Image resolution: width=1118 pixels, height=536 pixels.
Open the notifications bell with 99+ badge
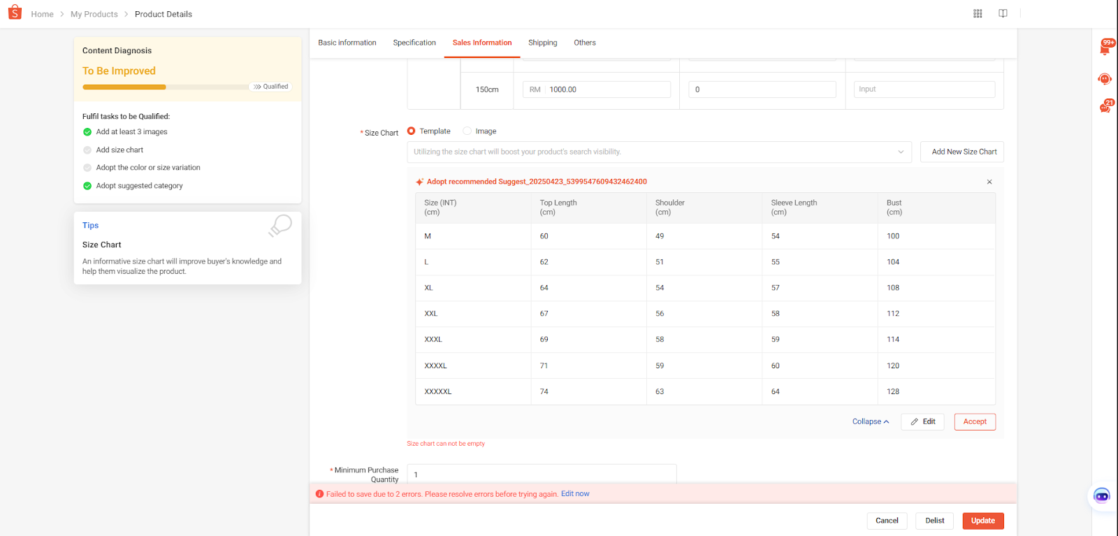click(x=1105, y=48)
